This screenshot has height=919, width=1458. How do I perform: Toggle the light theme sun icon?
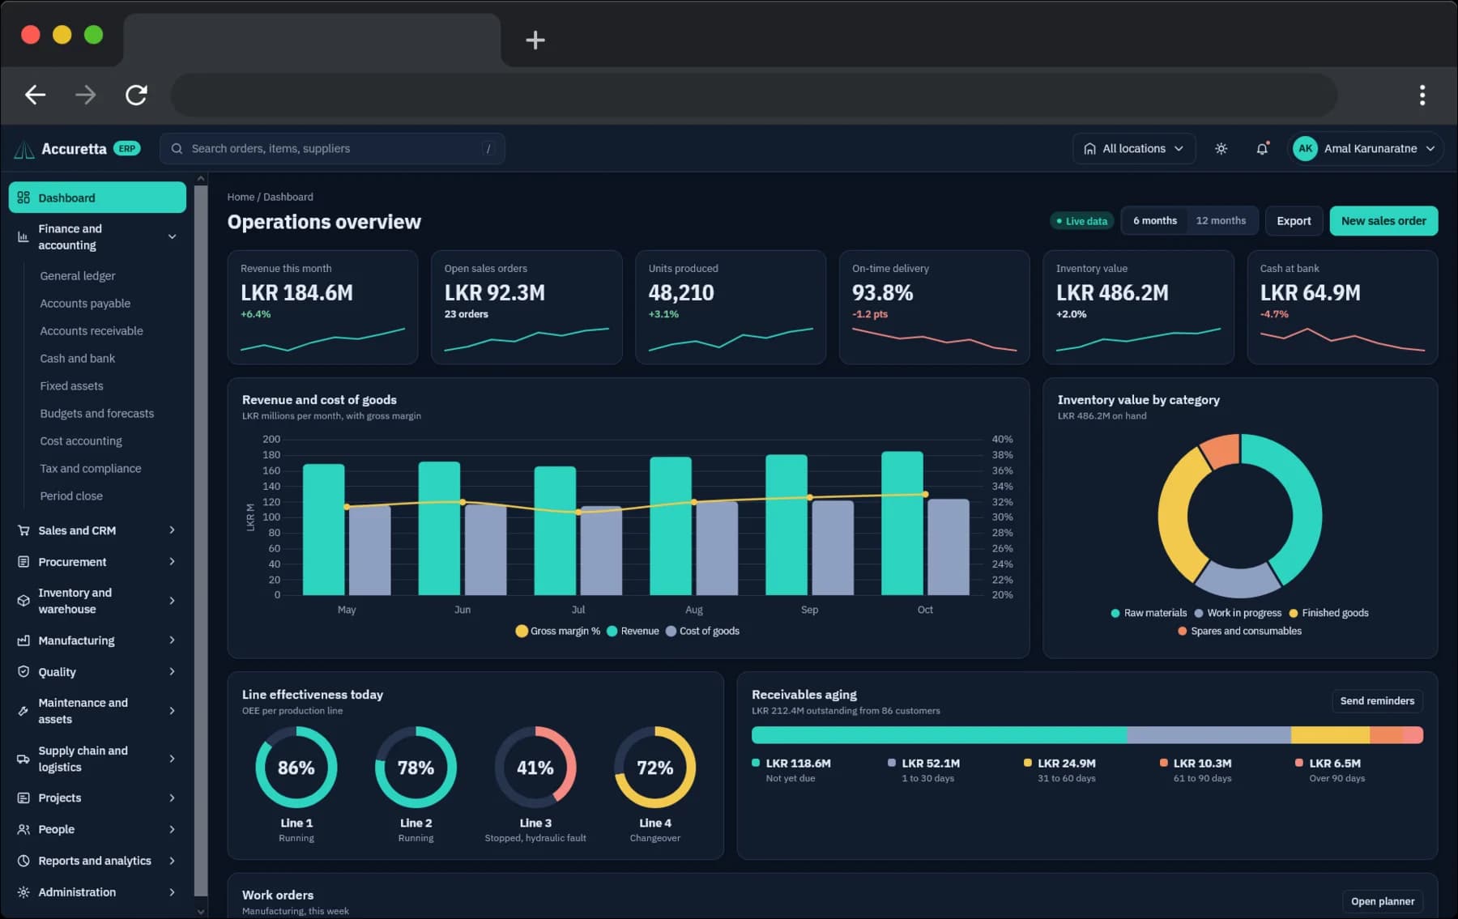pos(1221,149)
